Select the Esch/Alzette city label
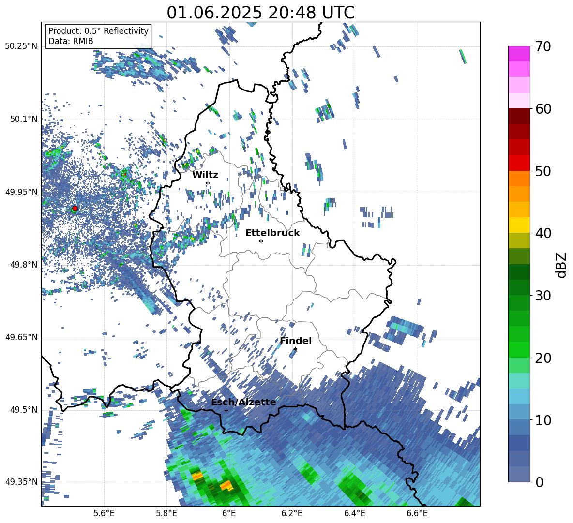Image resolution: width=573 pixels, height=523 pixels. (243, 402)
